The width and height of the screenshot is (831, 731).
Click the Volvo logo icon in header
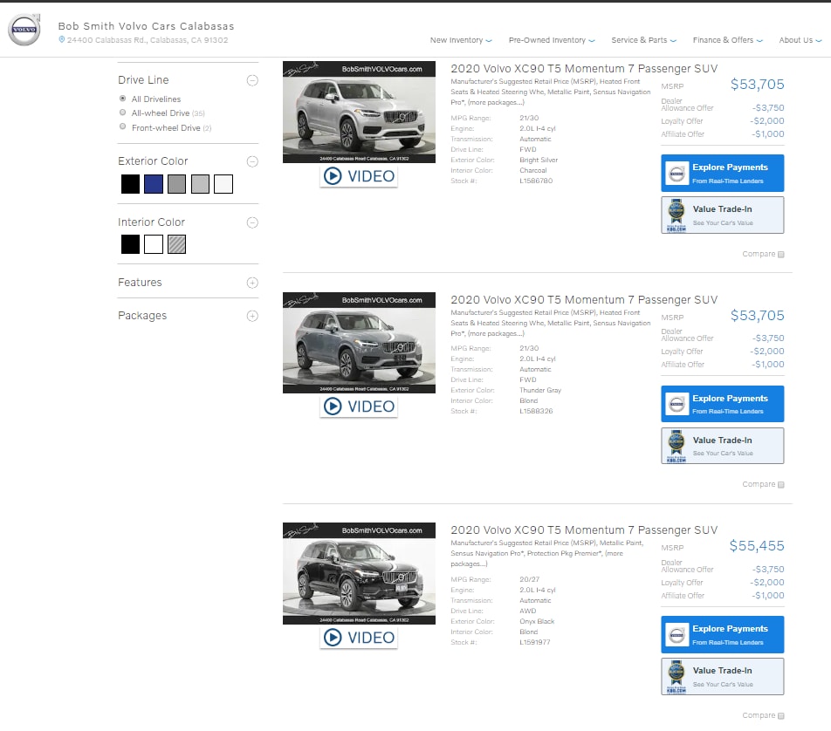(24, 30)
